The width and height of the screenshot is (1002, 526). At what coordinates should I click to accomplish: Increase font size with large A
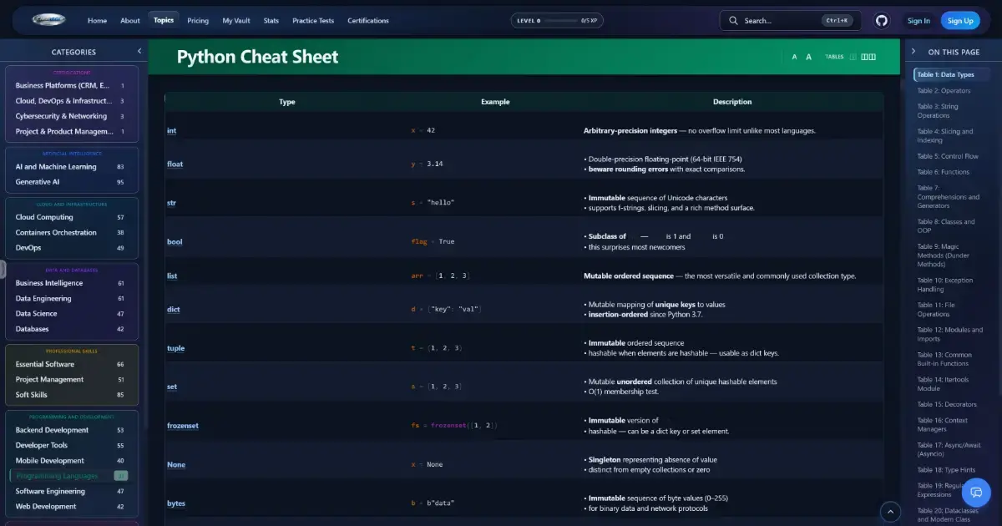[x=808, y=57]
